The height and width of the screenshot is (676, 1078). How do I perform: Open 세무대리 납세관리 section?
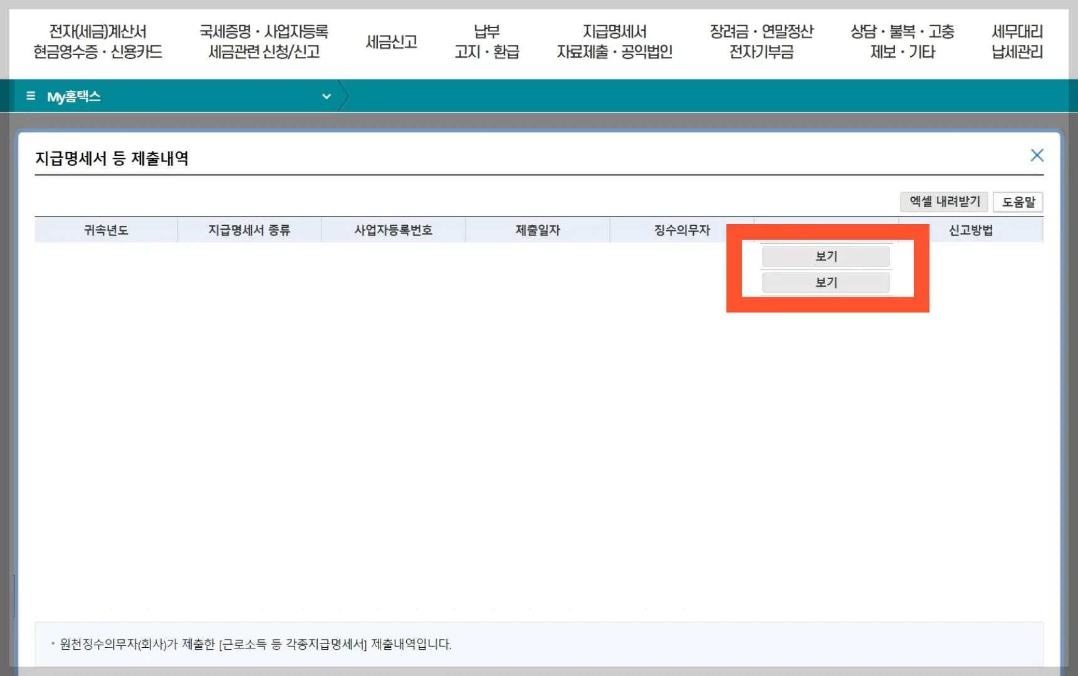coord(1015,42)
